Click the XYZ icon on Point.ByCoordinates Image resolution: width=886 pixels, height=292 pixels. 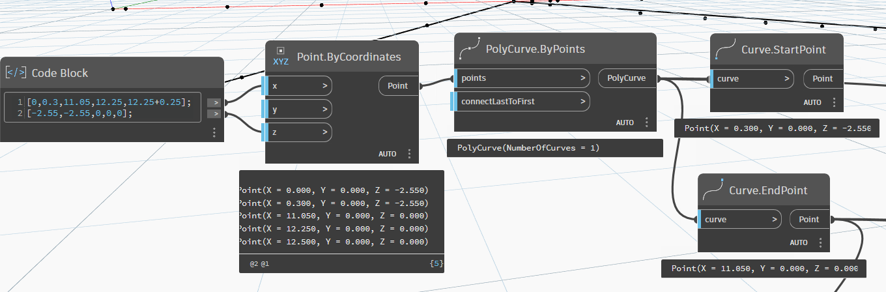point(281,57)
